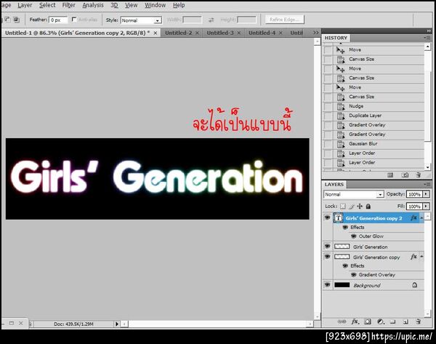Collapse the panels with double-arrow icon
The width and height of the screenshot is (436, 344).
click(x=429, y=31)
